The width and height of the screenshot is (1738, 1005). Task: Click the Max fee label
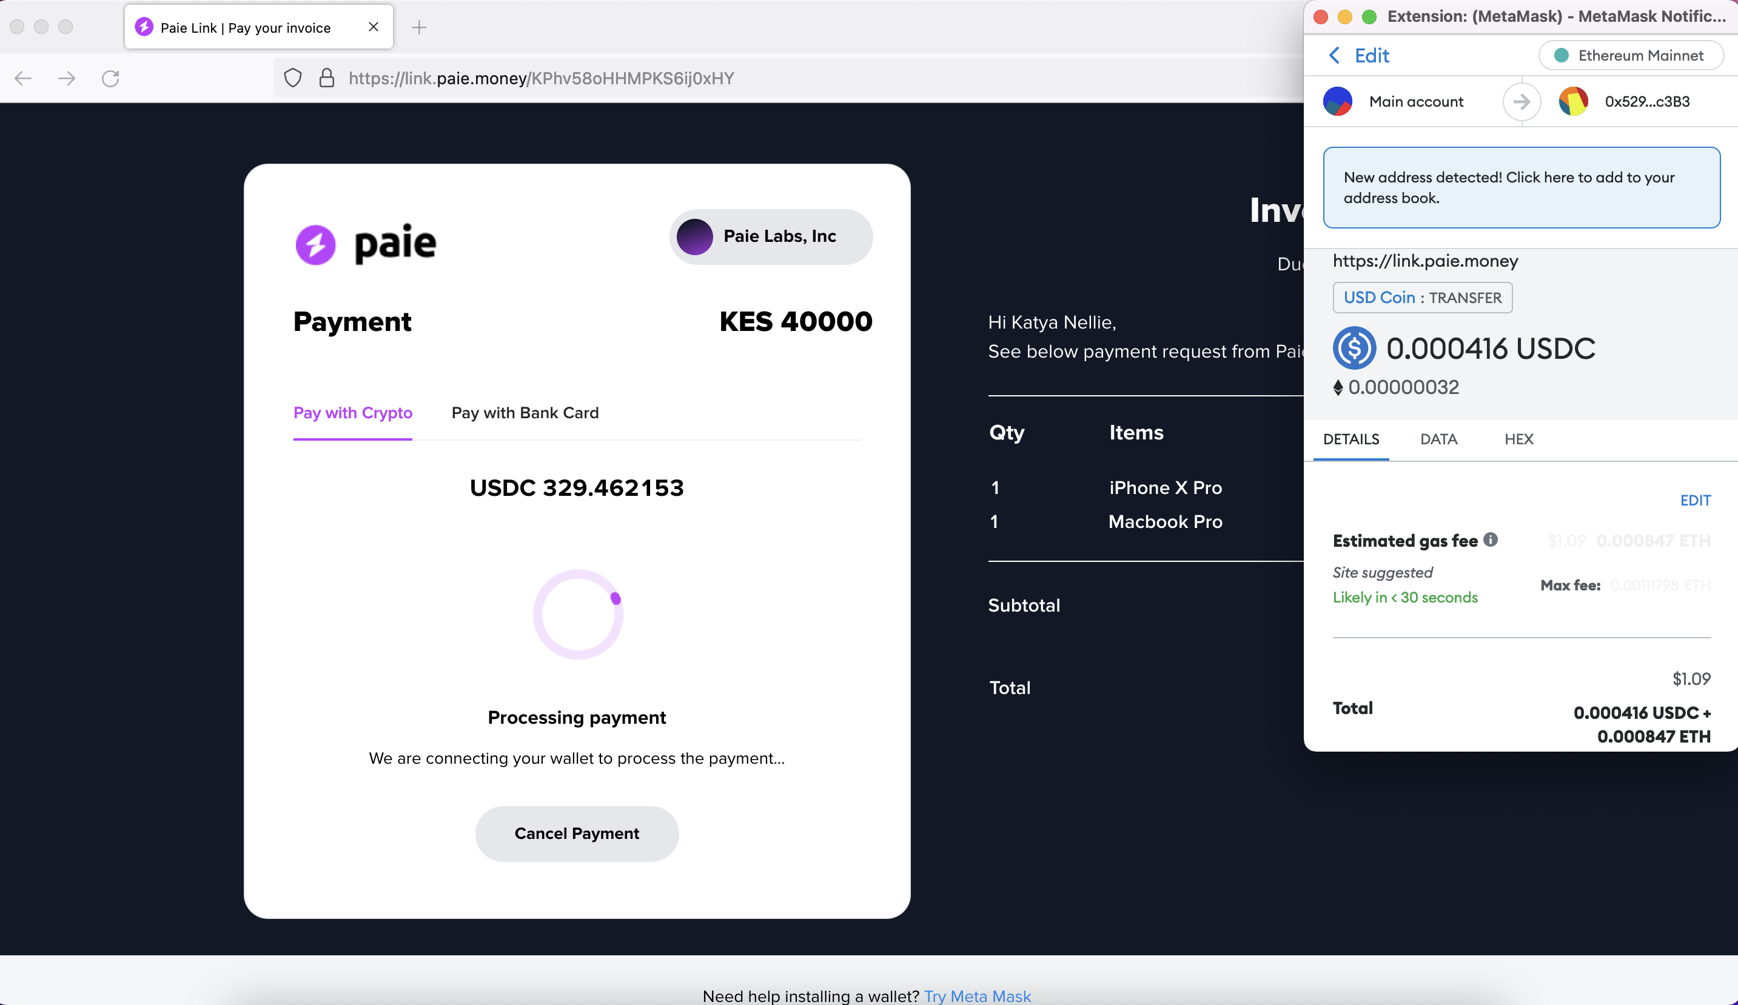pyautogui.click(x=1571, y=585)
